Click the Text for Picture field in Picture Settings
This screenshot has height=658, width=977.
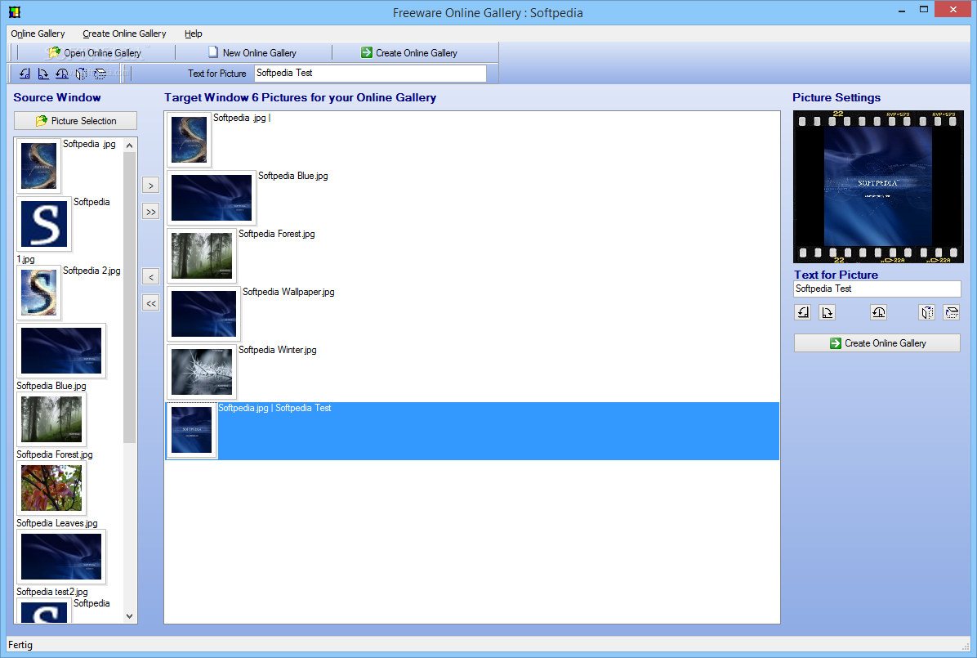click(877, 289)
